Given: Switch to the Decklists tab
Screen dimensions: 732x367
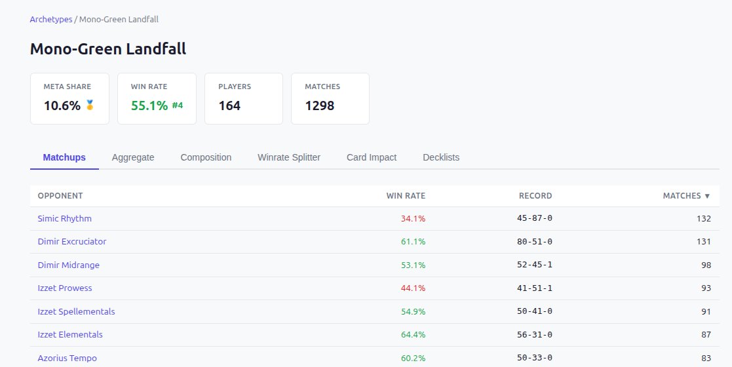Looking at the screenshot, I should coord(441,157).
